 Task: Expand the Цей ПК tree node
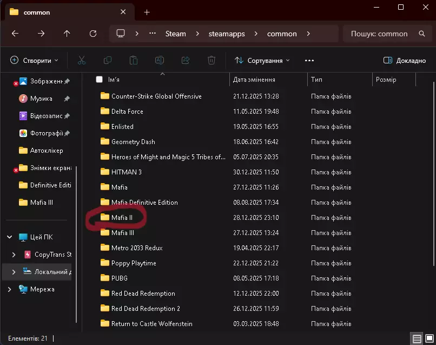(x=10, y=237)
